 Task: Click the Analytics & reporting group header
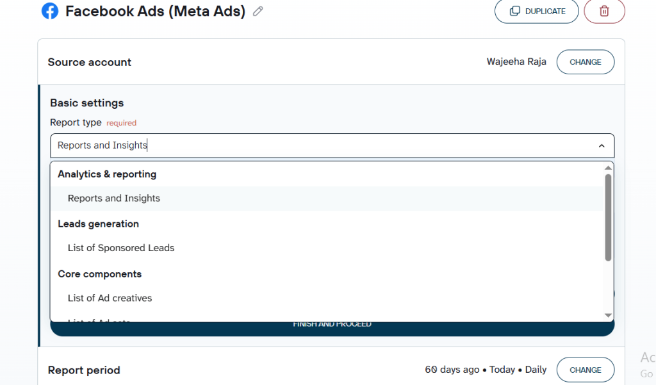tap(107, 174)
